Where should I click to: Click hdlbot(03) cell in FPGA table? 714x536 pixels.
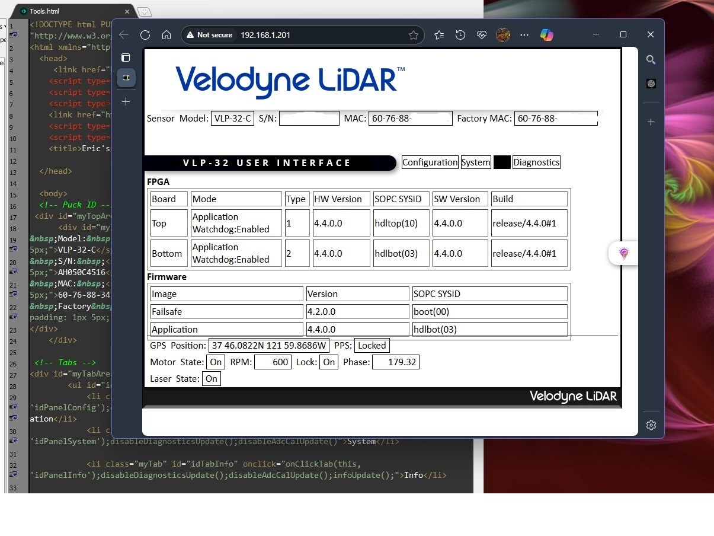(x=401, y=253)
